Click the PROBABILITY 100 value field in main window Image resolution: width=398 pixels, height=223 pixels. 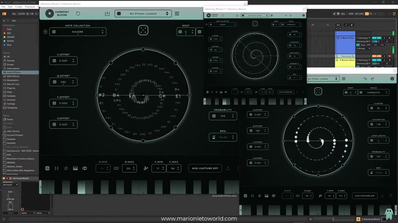(223, 116)
